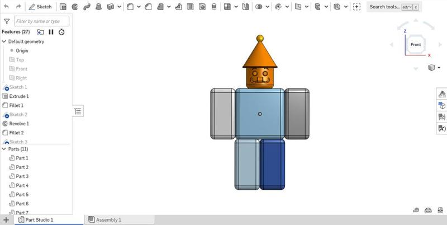
Task: Select Part 6 in the parts list
Action: coord(22,204)
